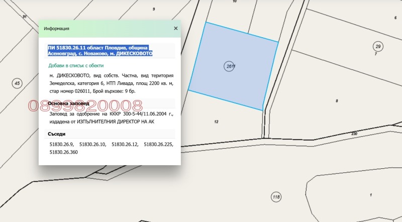Viewport: 402px width, 222px height.
Task: Select parcel number 1 on map
Action: [370, 195]
